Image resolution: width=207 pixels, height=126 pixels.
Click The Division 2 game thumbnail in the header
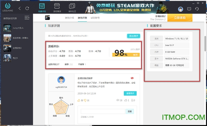(47, 18)
